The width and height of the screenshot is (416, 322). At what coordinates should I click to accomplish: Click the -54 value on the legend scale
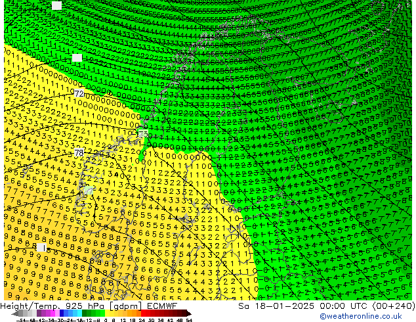pyautogui.click(x=22, y=320)
